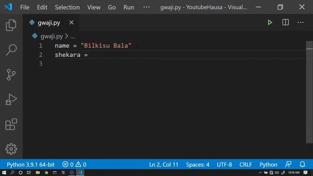Click line number 3 in gutter
This screenshot has width=313, height=176.
[41, 64]
